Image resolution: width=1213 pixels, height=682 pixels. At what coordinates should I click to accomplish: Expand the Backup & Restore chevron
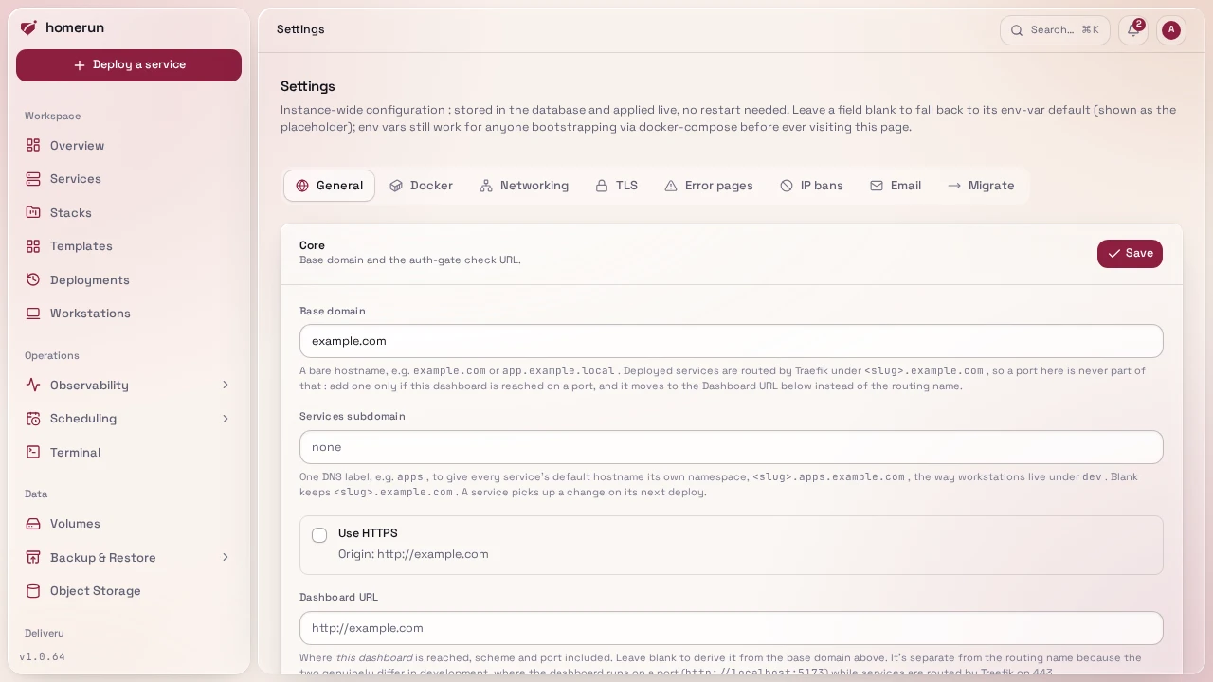[226, 558]
